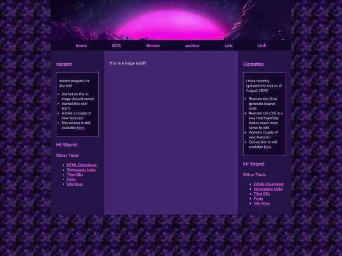This screenshot has height=256, width=342.
Task: Open Tiled BGs in left sidebar
Action: [75, 174]
